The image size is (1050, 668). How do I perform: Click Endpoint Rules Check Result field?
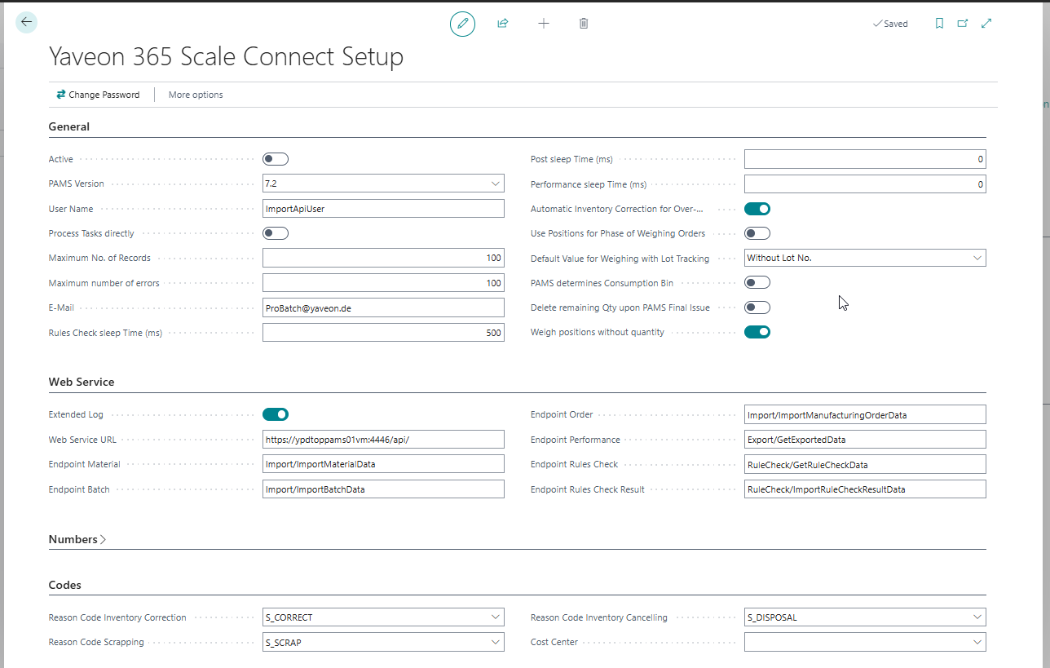pyautogui.click(x=865, y=489)
